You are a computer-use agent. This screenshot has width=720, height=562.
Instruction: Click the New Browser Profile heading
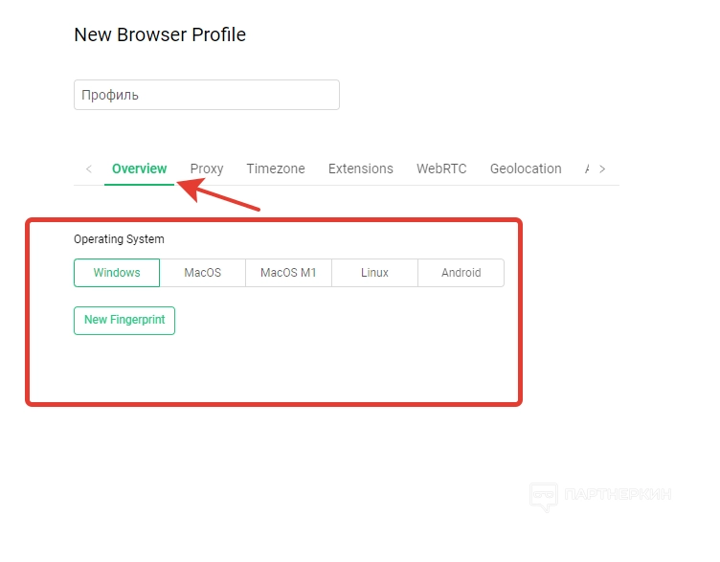[x=160, y=34]
